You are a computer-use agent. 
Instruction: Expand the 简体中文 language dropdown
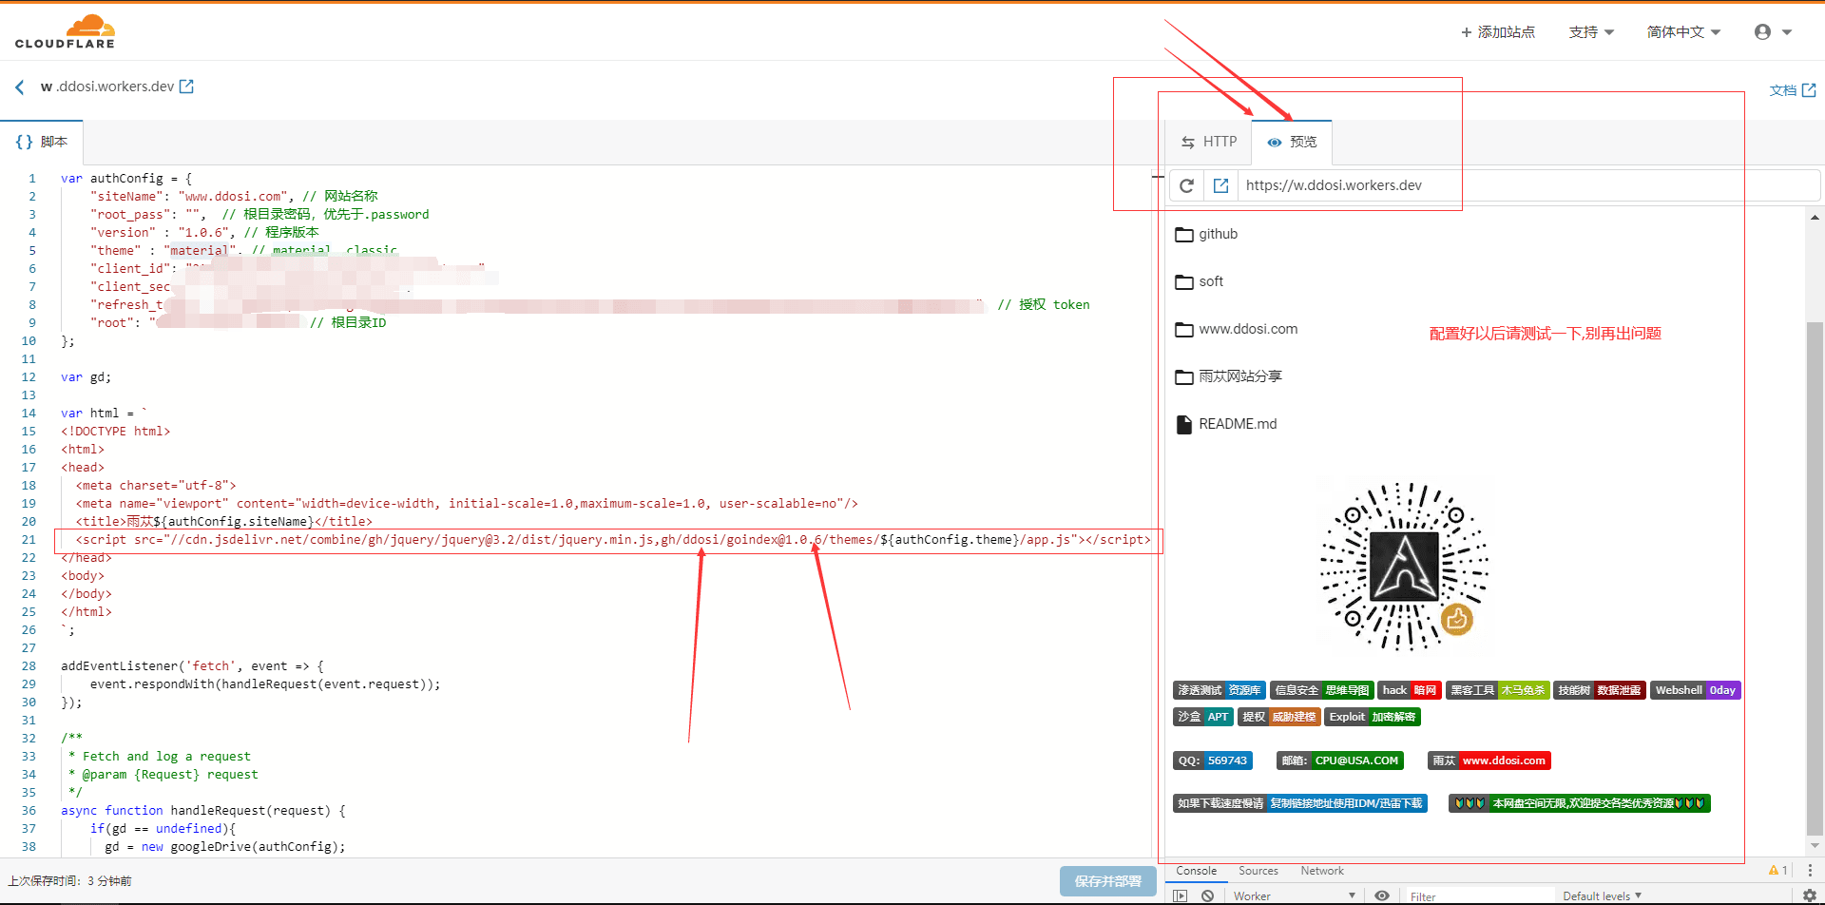pos(1683,32)
